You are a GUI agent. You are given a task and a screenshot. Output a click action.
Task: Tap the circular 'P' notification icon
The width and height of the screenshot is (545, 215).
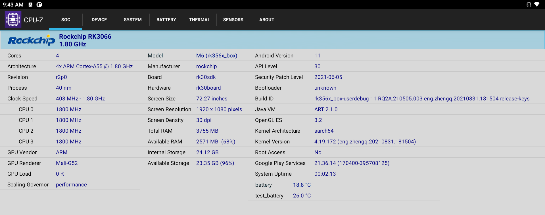click(x=39, y=5)
